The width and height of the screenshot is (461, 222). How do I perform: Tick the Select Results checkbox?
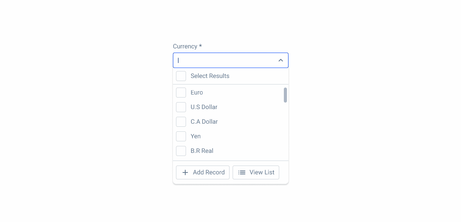181,76
